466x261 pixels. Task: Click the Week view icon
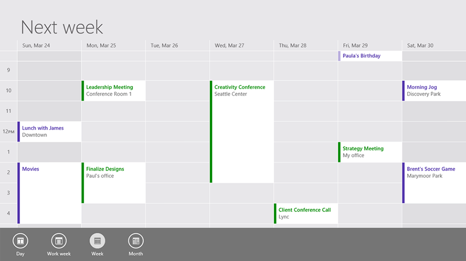[x=97, y=241]
